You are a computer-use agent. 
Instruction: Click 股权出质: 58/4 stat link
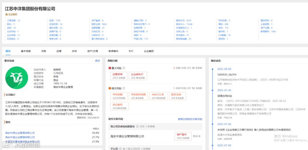pyautogui.click(x=99, y=24)
